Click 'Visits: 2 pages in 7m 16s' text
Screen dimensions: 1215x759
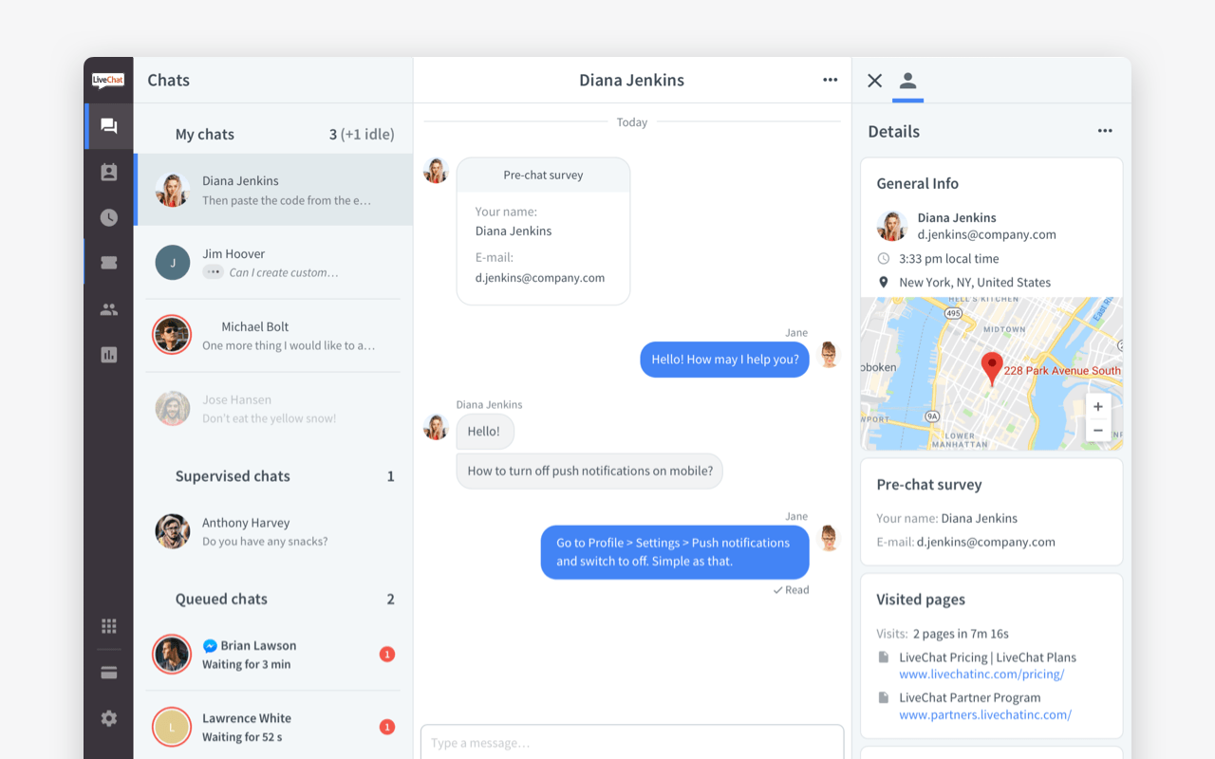click(943, 633)
